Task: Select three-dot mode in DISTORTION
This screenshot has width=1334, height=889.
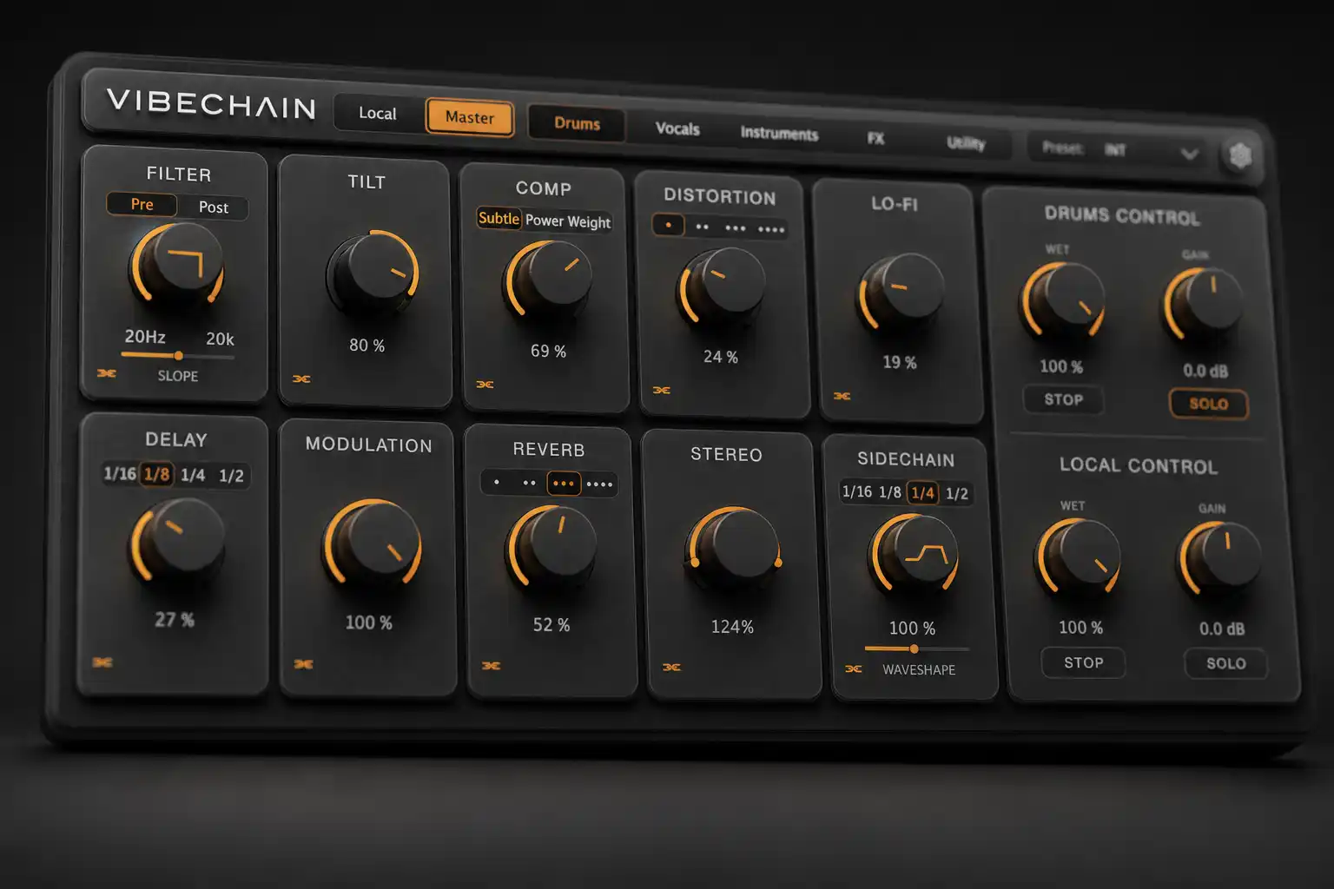Action: pyautogui.click(x=735, y=228)
